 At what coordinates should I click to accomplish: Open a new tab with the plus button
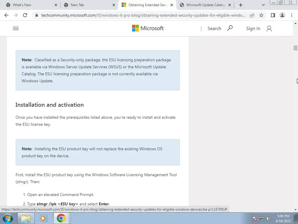click(241, 5)
